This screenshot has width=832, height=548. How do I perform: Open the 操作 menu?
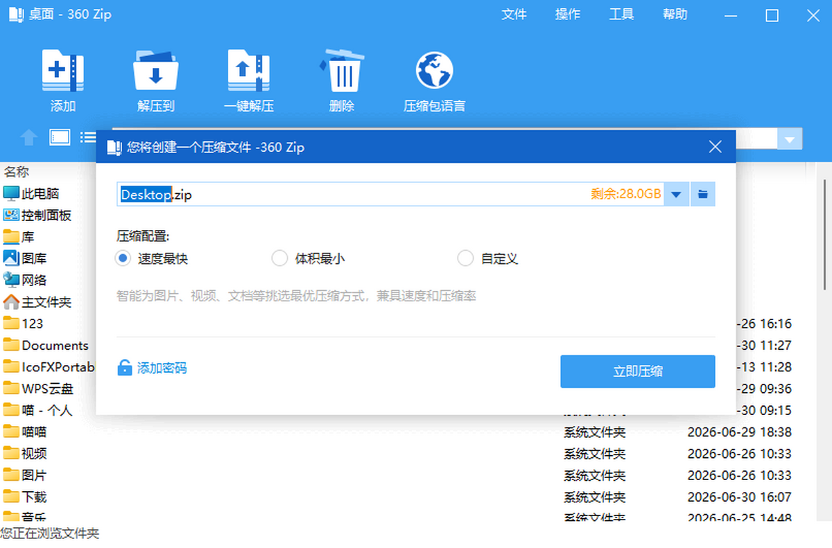tap(568, 15)
